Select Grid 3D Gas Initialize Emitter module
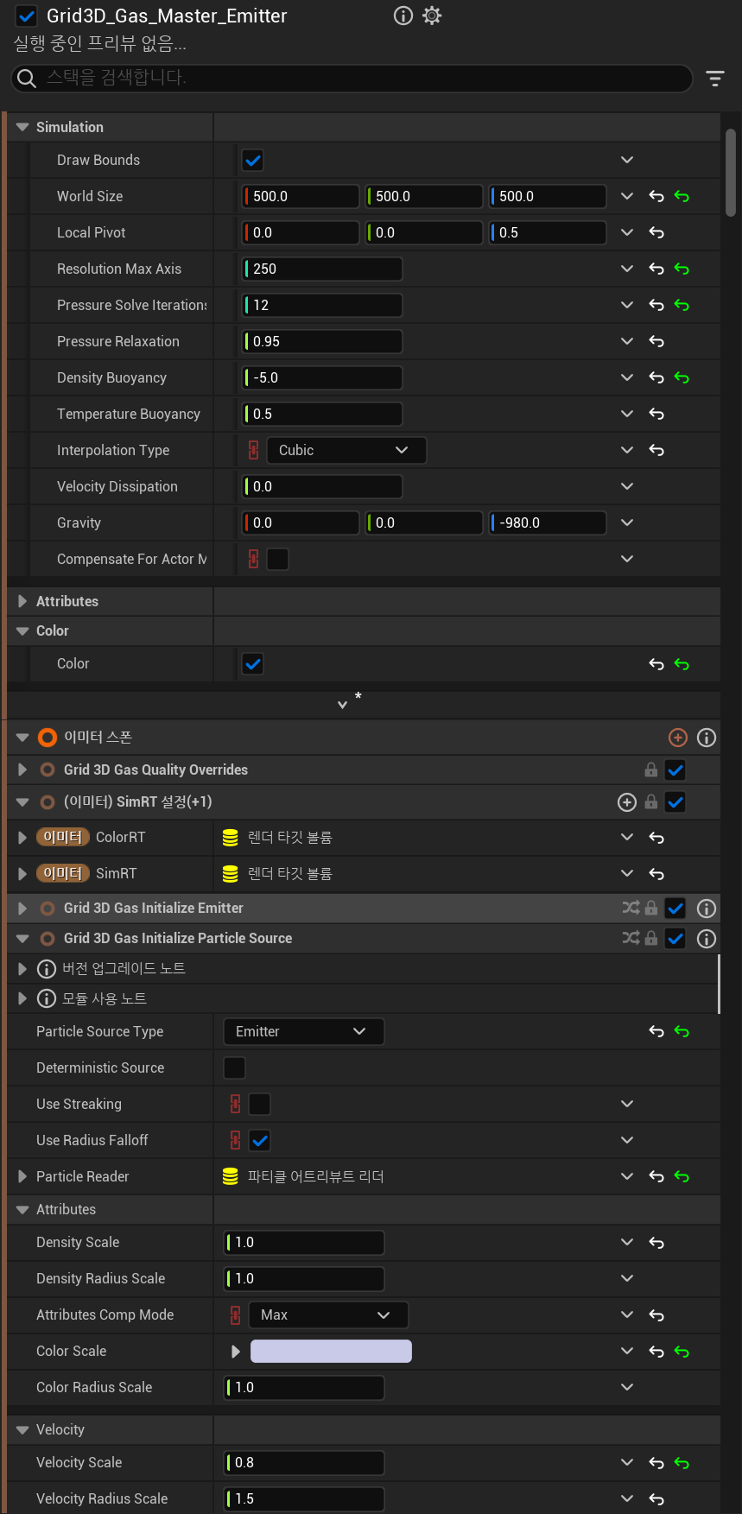This screenshot has height=1514, width=742. coord(154,908)
